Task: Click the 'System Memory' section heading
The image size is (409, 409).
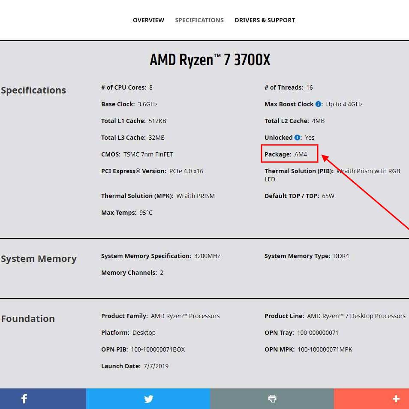Action: [x=39, y=259]
